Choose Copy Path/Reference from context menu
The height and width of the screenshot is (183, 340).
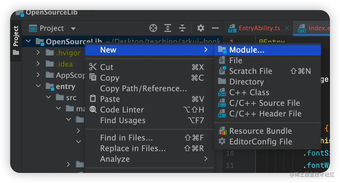(149, 88)
